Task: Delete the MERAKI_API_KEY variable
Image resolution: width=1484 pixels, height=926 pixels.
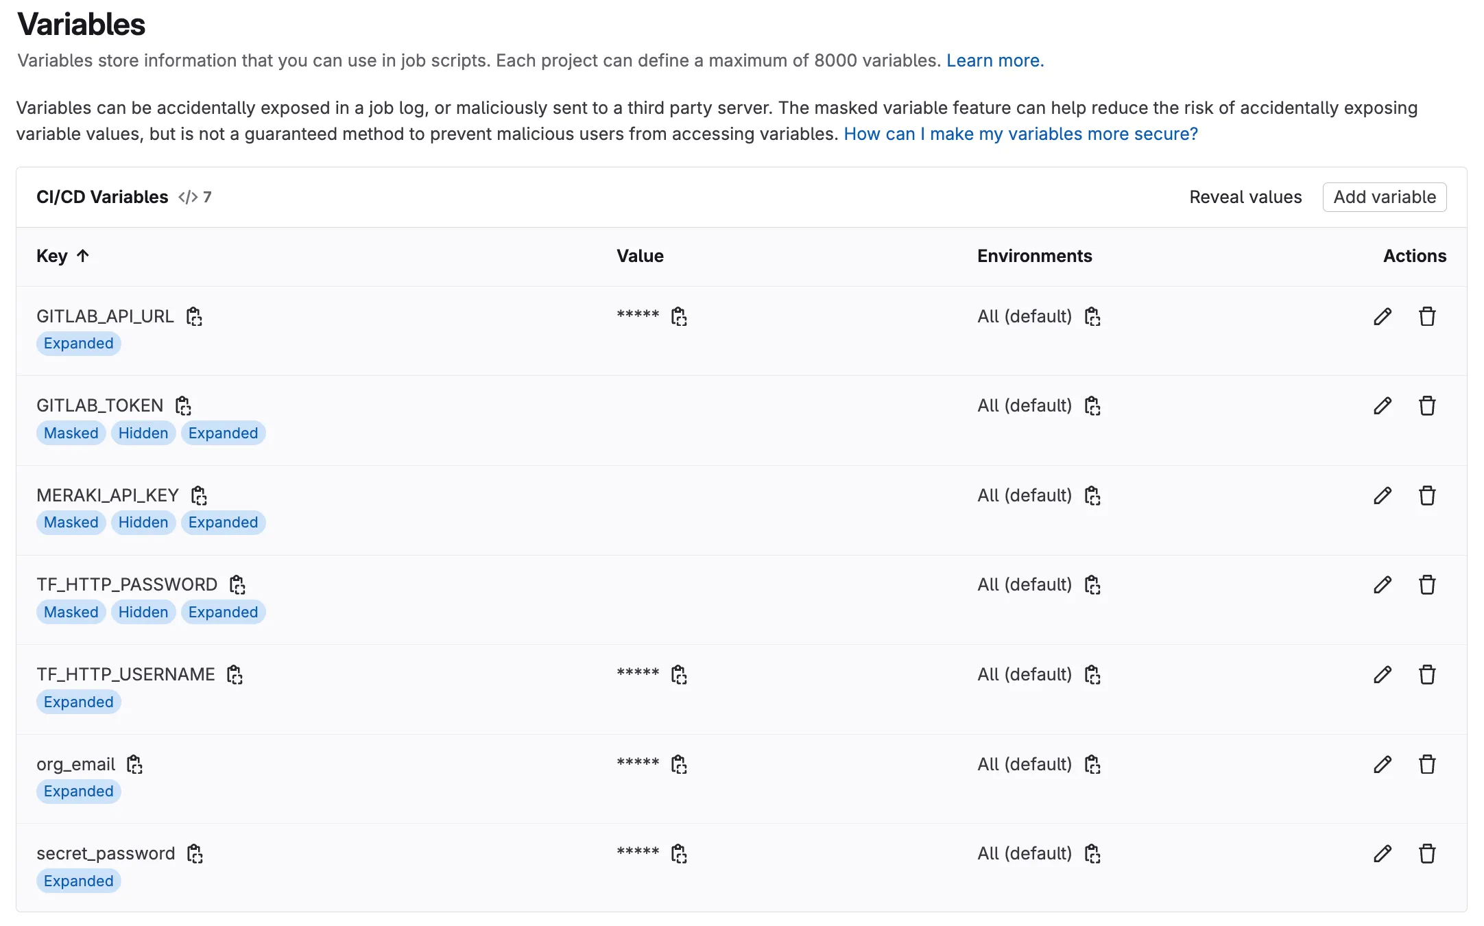Action: click(1427, 496)
